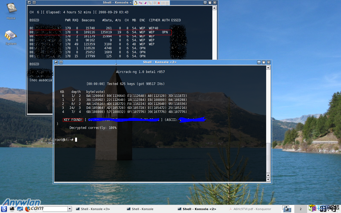Click the Show Desktop monitor icon in panel
341x213 pixels.
[x=20, y=209]
